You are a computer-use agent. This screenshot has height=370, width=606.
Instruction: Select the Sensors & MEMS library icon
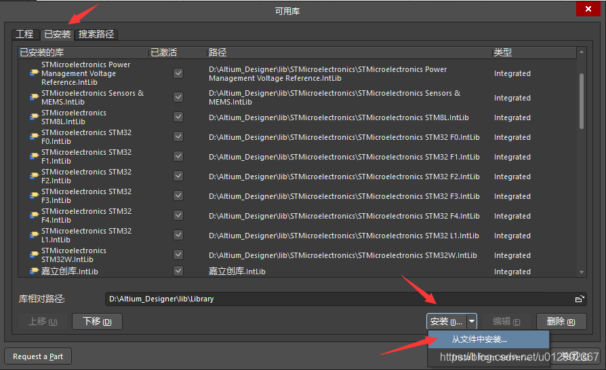[x=34, y=98]
